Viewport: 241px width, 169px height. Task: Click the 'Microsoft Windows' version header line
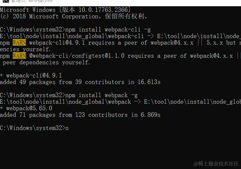click(x=65, y=10)
